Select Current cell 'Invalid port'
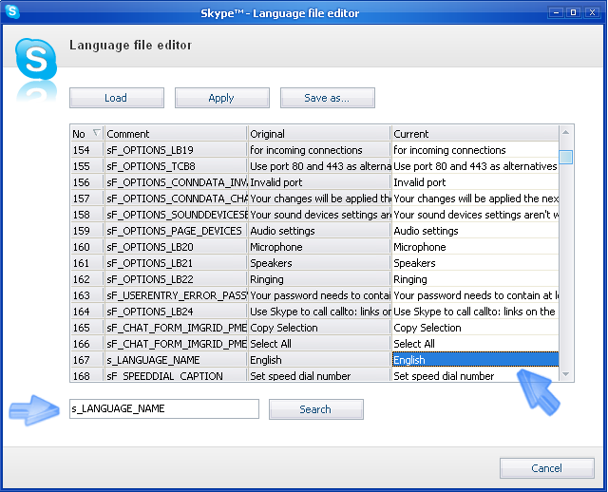Viewport: 608px width, 492px height. [x=475, y=182]
